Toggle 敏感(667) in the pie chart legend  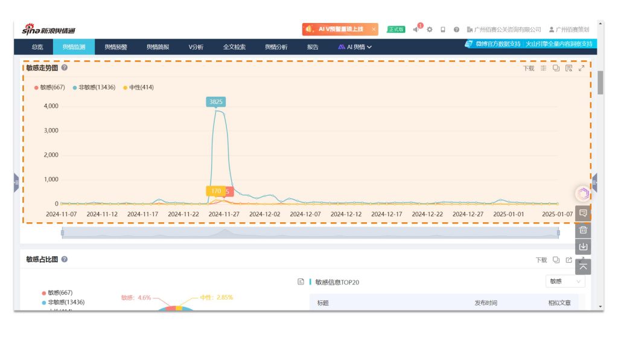pyautogui.click(x=57, y=293)
